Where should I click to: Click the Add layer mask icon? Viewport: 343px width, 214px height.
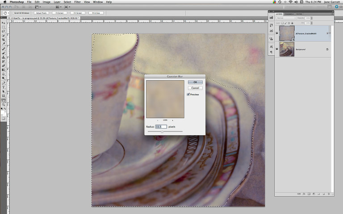pyautogui.click(x=309, y=194)
